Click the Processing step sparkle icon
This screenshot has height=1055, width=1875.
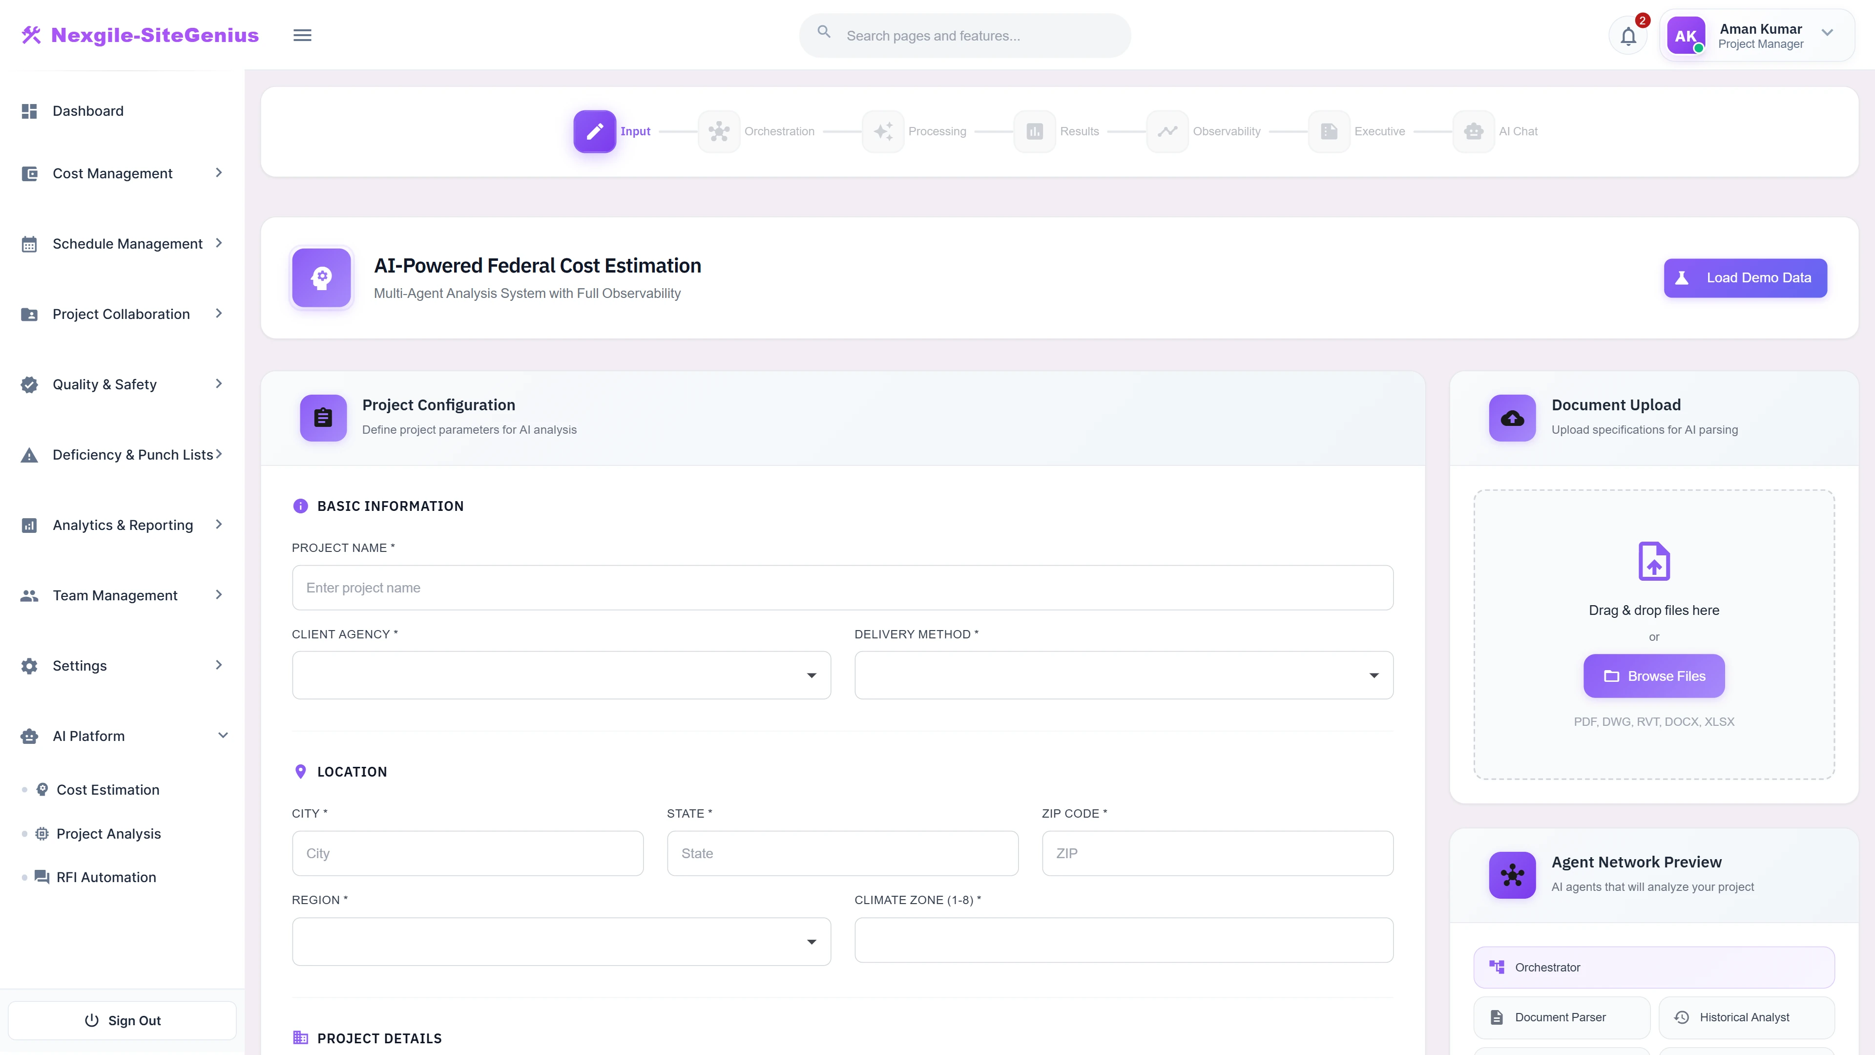(884, 131)
